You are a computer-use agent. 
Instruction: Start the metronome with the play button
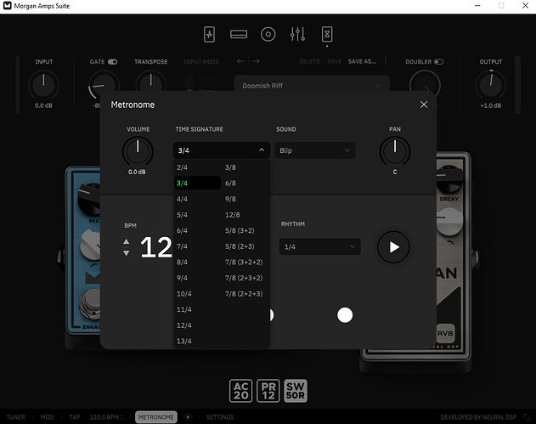[393, 247]
